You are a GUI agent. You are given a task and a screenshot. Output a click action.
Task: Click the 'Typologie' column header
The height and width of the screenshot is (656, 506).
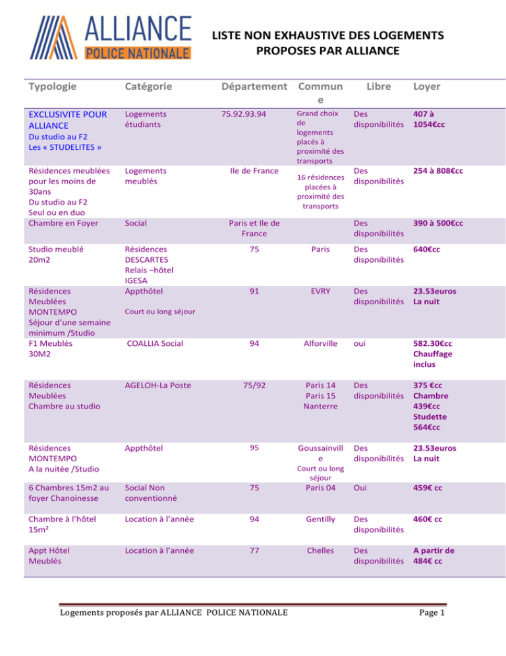(x=52, y=86)
